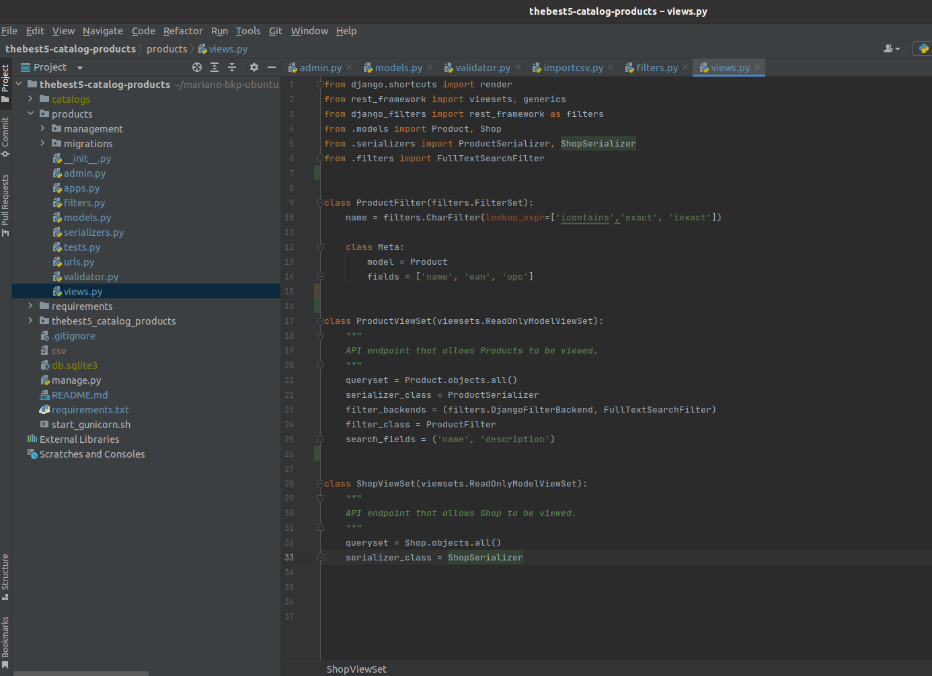The image size is (932, 676).
Task: Open the Commit tool window
Action: click(x=5, y=136)
